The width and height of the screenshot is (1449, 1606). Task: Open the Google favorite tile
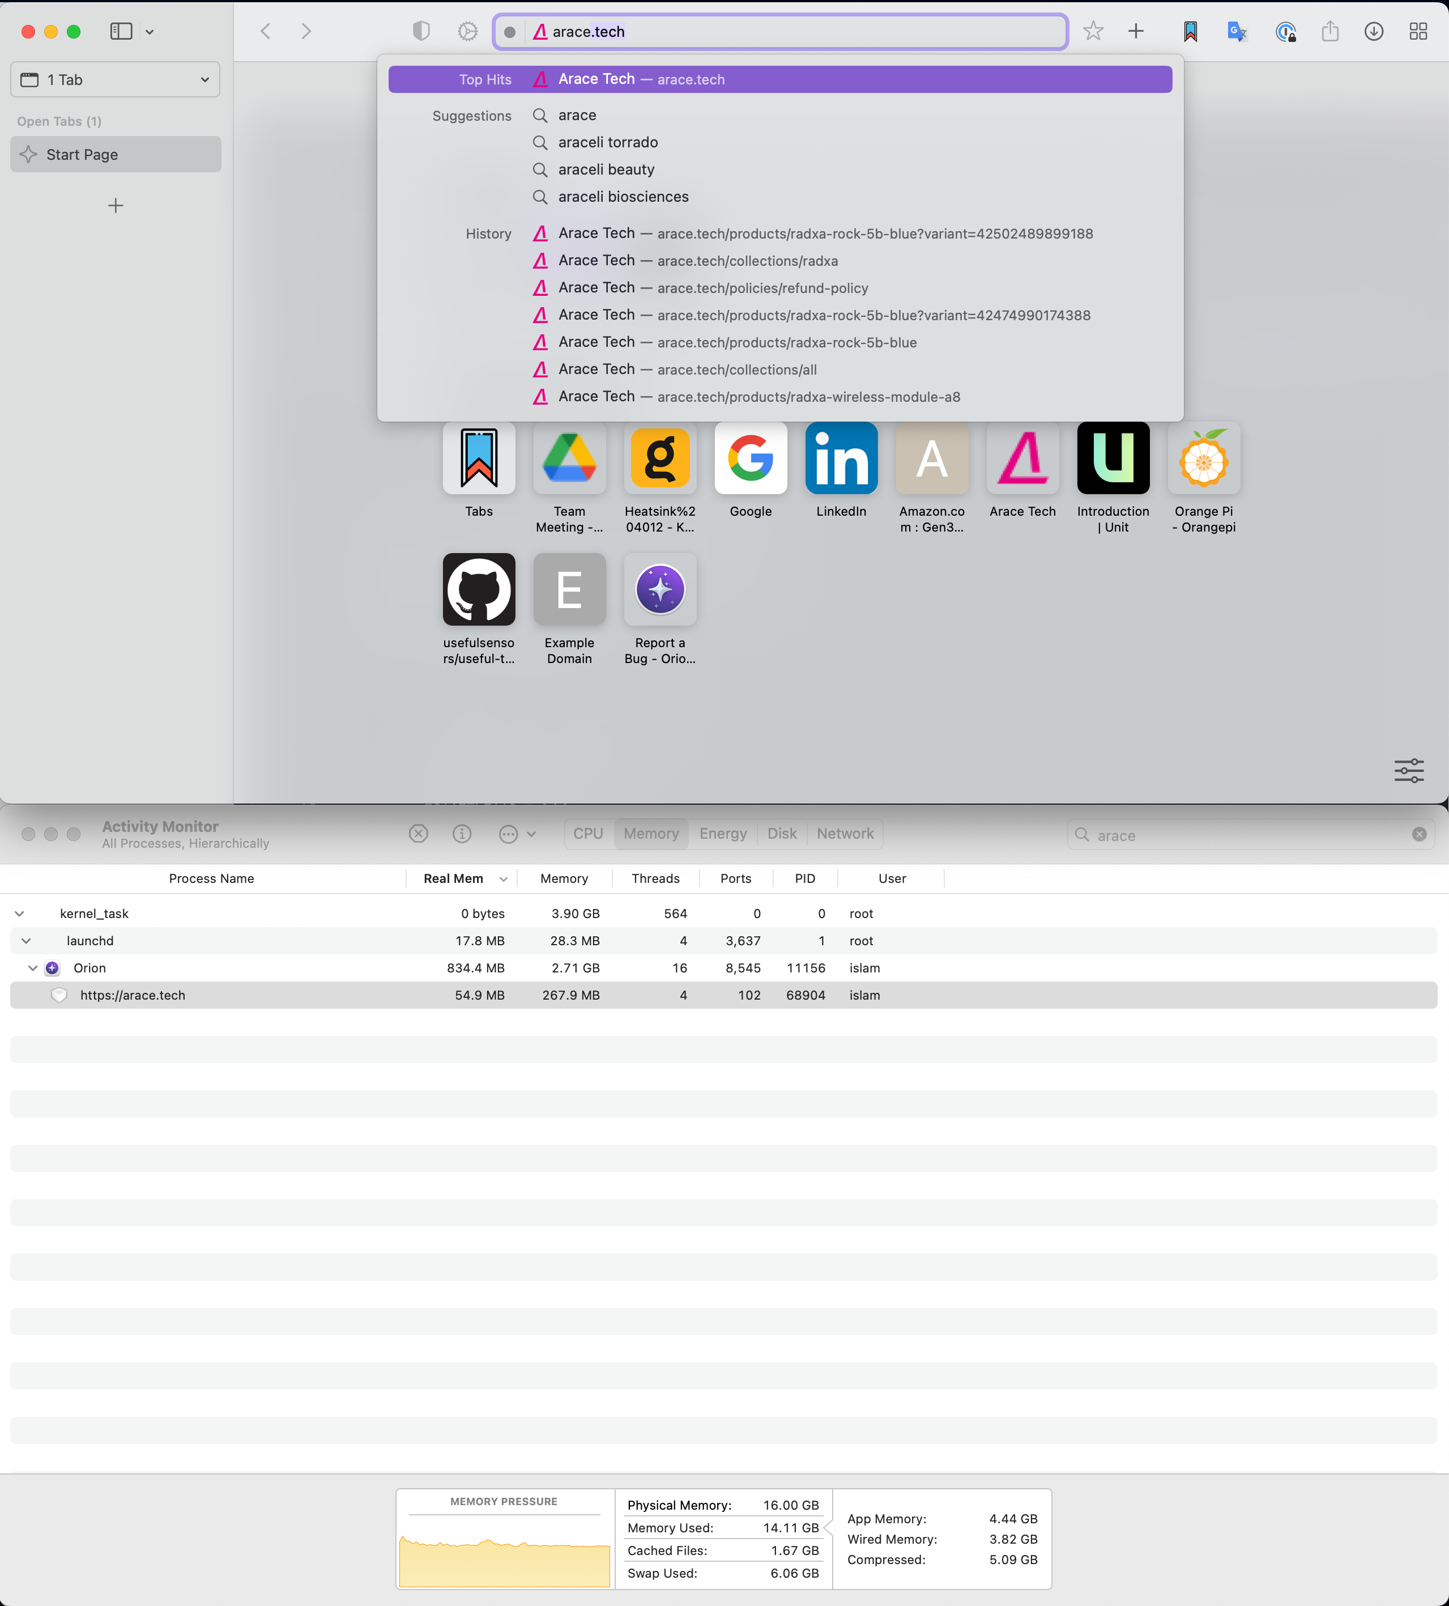click(751, 457)
